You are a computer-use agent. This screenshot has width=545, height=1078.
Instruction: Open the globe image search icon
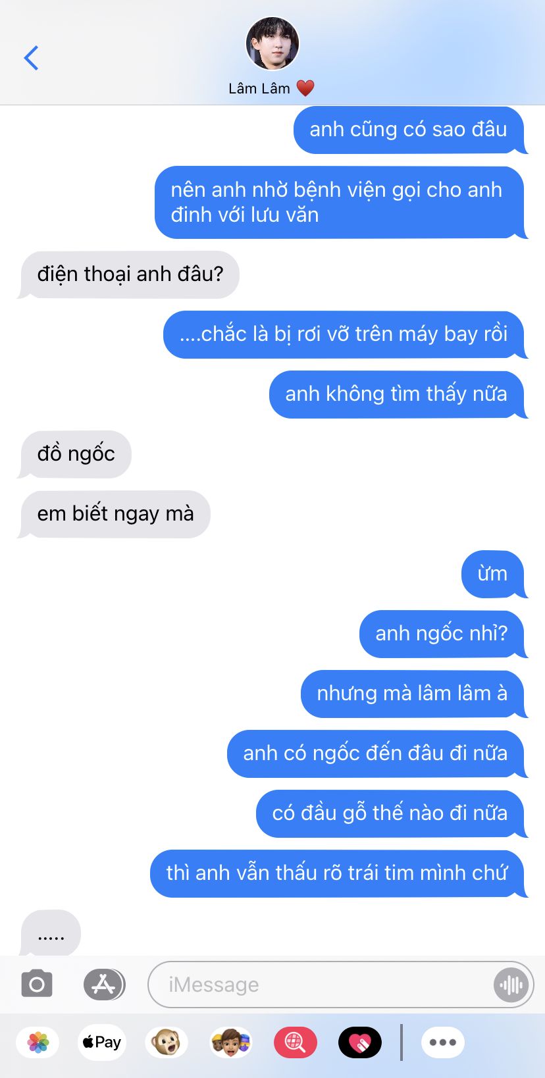pyautogui.click(x=296, y=1042)
